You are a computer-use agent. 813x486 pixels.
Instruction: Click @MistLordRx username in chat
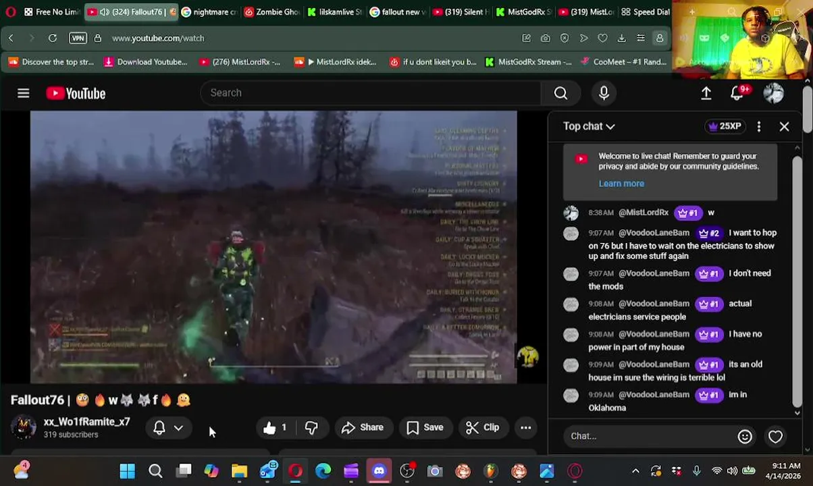pos(644,213)
